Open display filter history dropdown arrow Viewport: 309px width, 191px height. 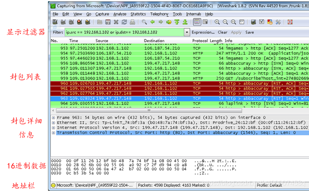click(x=187, y=32)
